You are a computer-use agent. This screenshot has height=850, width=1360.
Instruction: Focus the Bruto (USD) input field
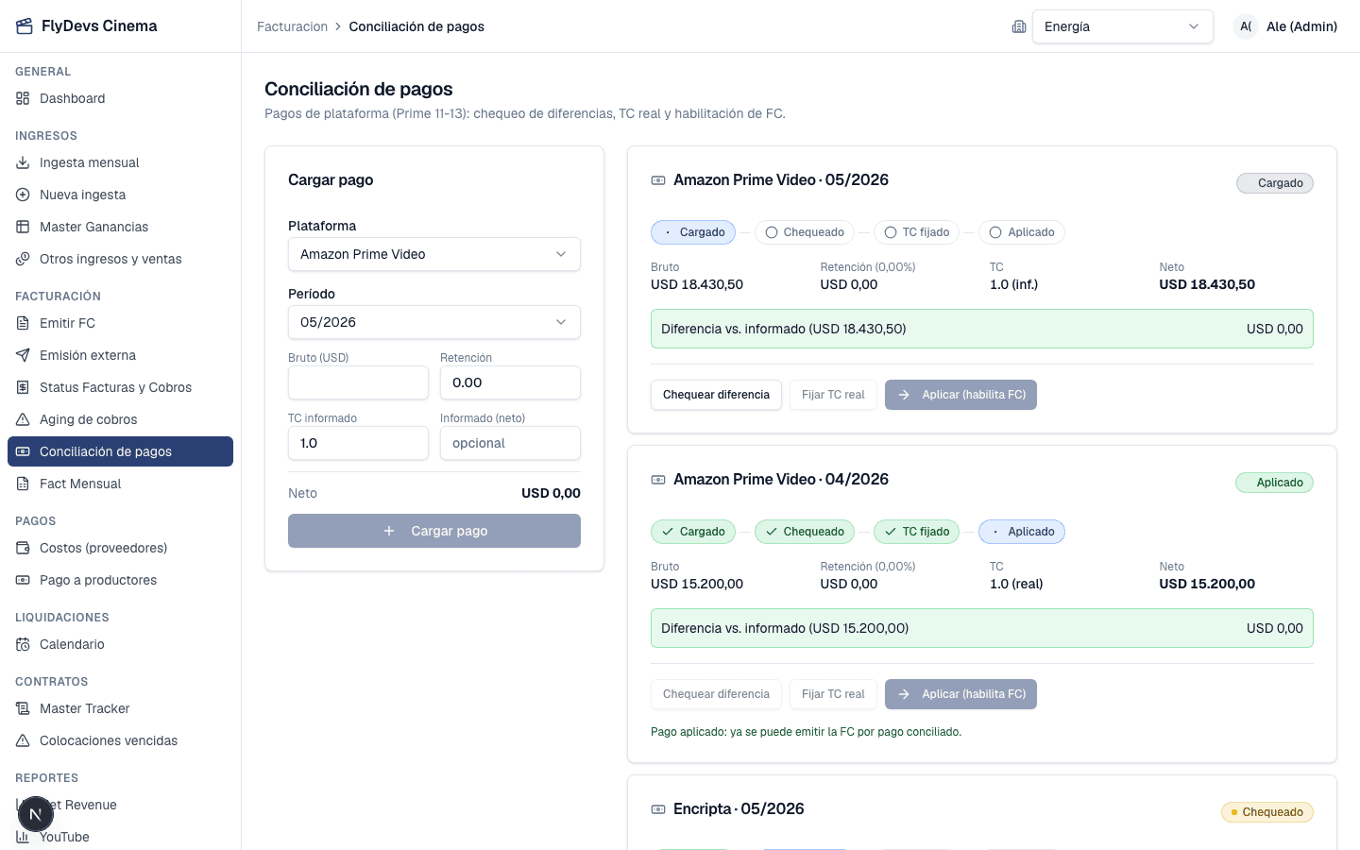358,382
